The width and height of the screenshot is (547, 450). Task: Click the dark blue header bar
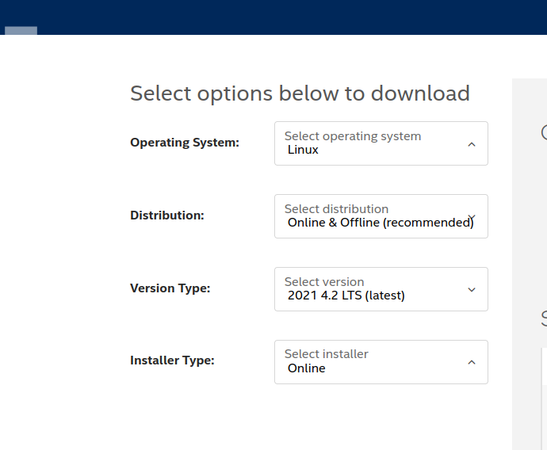pyautogui.click(x=273, y=17)
